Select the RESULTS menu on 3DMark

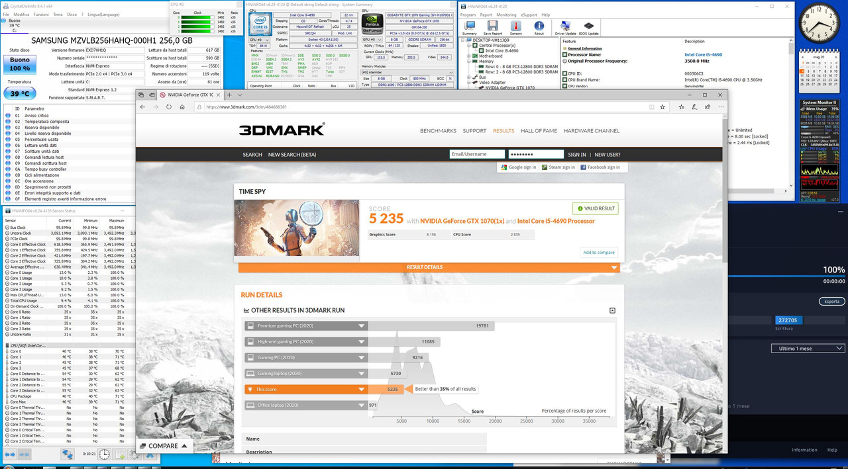tap(503, 131)
